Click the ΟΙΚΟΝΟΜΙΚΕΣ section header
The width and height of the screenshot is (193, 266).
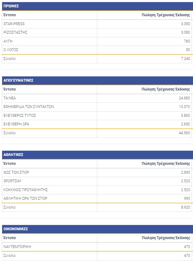15,229
